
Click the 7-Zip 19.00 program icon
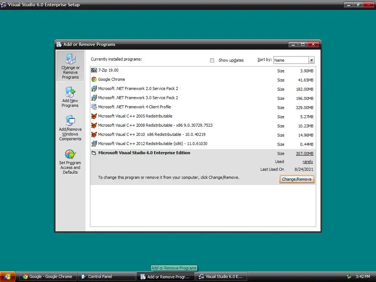[x=94, y=70]
